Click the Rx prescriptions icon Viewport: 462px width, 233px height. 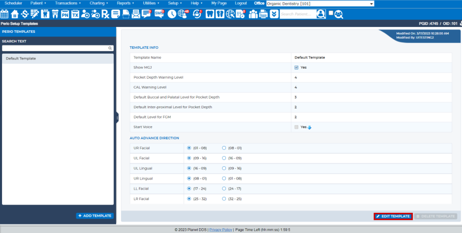click(x=105, y=14)
